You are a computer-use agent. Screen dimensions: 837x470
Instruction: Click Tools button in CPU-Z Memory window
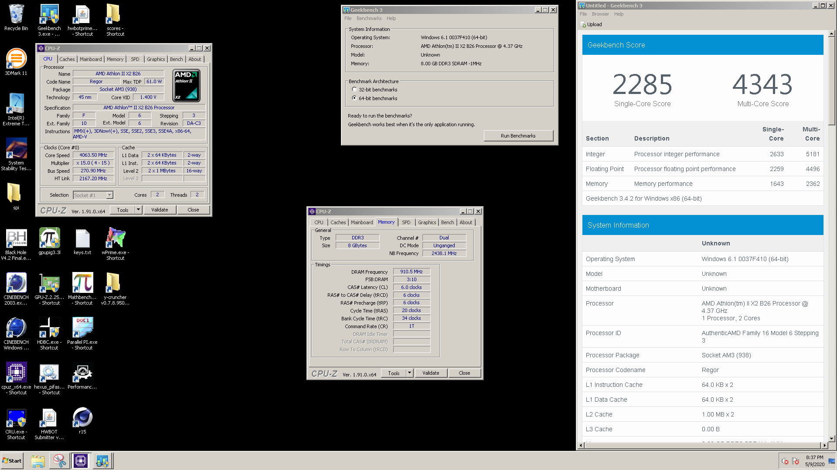click(x=394, y=373)
